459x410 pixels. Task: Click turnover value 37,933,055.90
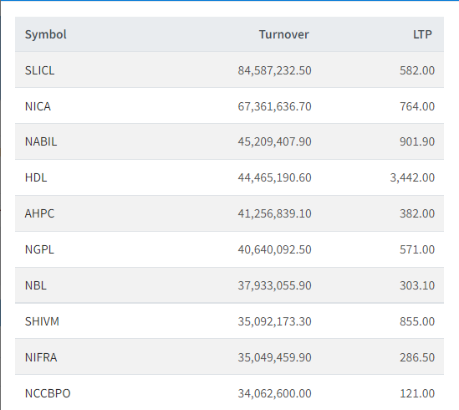(x=274, y=285)
